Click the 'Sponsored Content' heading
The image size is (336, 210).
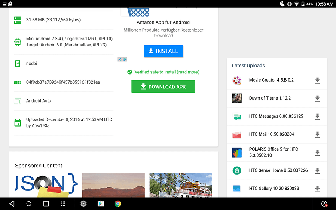39,166
